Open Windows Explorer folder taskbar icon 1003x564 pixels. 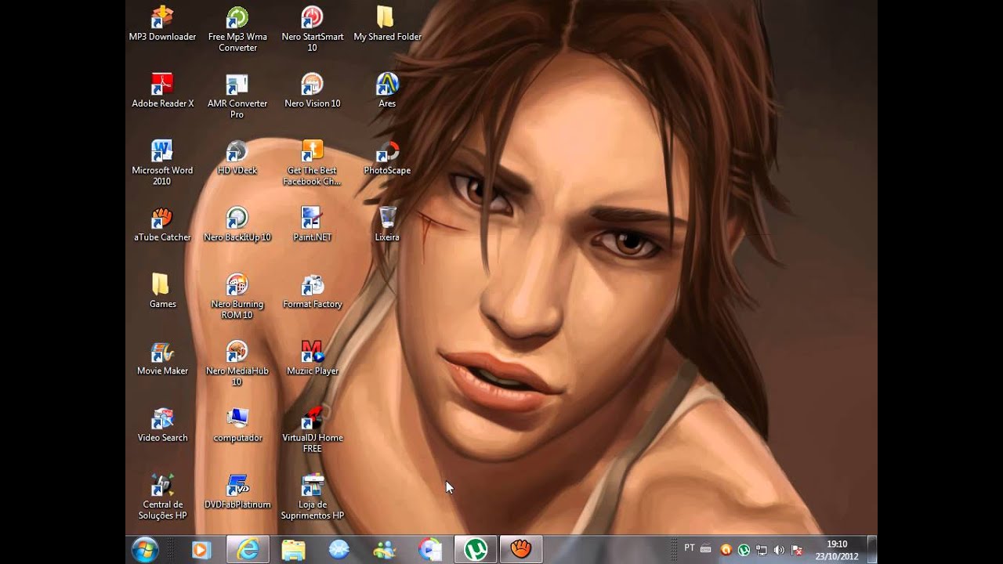pos(293,550)
